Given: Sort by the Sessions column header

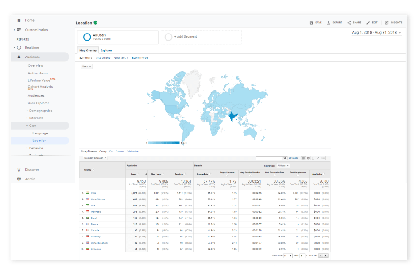Looking at the screenshot, I should tap(179, 174).
